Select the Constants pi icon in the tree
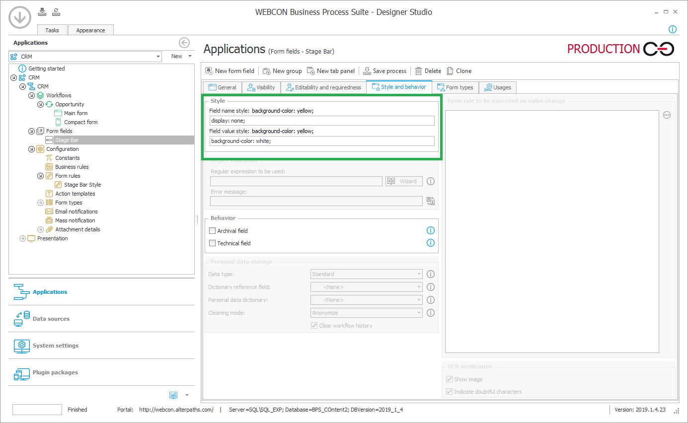This screenshot has height=423, width=688. click(x=49, y=158)
